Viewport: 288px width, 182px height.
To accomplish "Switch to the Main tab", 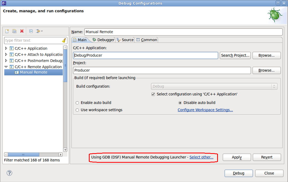I will 80,40.
